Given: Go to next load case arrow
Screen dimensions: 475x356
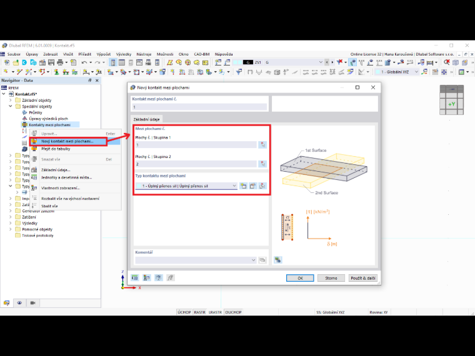Looking at the screenshot, I should 332,62.
